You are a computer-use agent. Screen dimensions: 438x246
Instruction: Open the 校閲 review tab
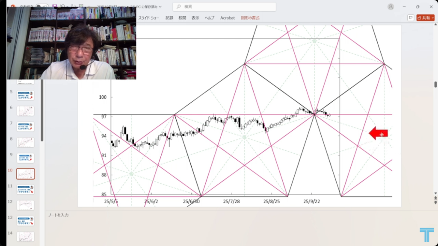tap(182, 18)
